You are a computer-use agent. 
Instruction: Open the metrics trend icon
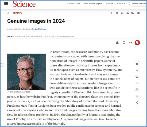tap(137, 70)
